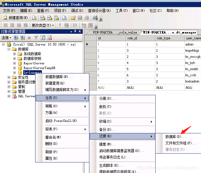Open the 文件(F) menu
Image resolution: width=201 pixels, height=173 pixels.
pos(9,11)
